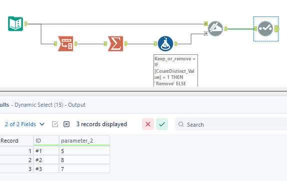Click the Formula tool output anchor
Viewport: 287px width, 181px height.
click(176, 43)
